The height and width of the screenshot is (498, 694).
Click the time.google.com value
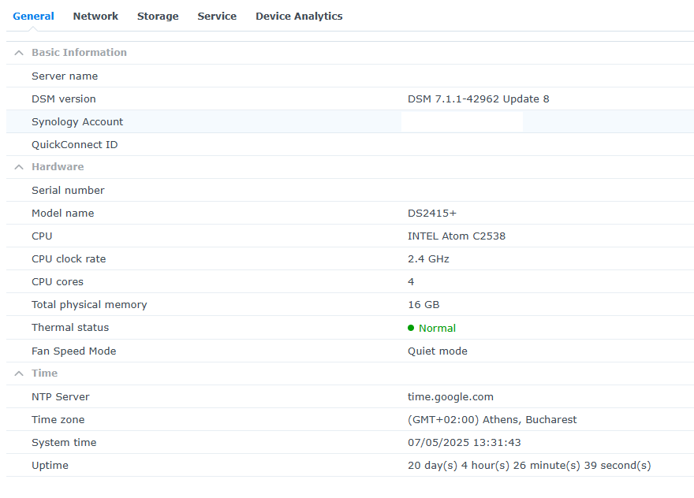450,396
